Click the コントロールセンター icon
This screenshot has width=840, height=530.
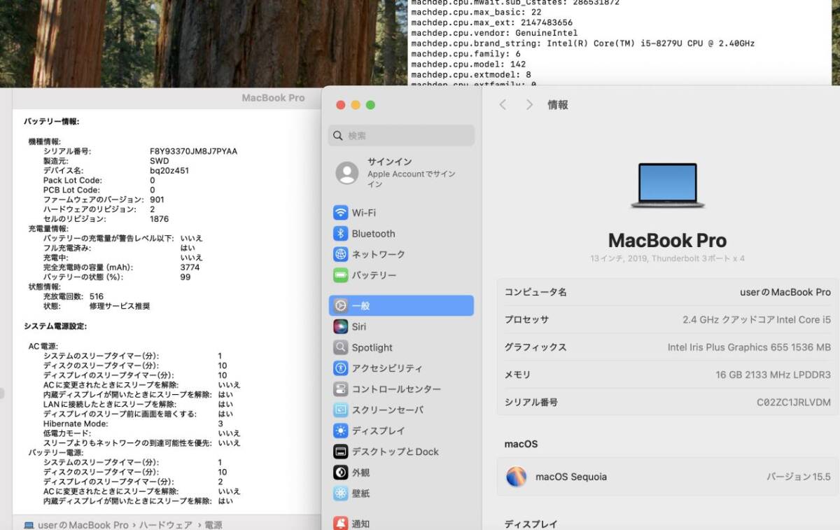point(341,389)
